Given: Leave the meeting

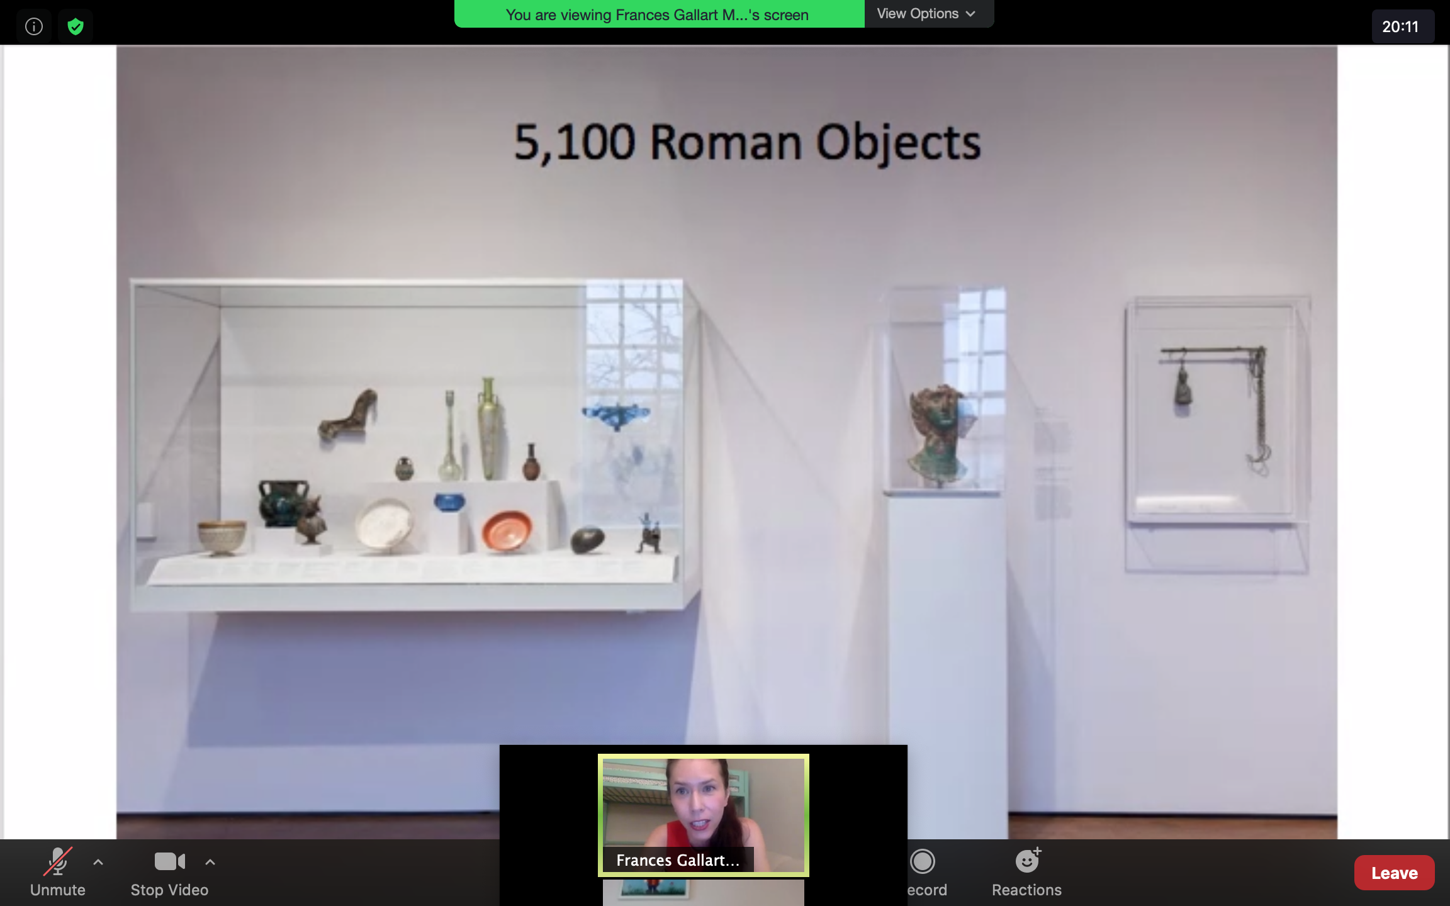Looking at the screenshot, I should tap(1394, 873).
